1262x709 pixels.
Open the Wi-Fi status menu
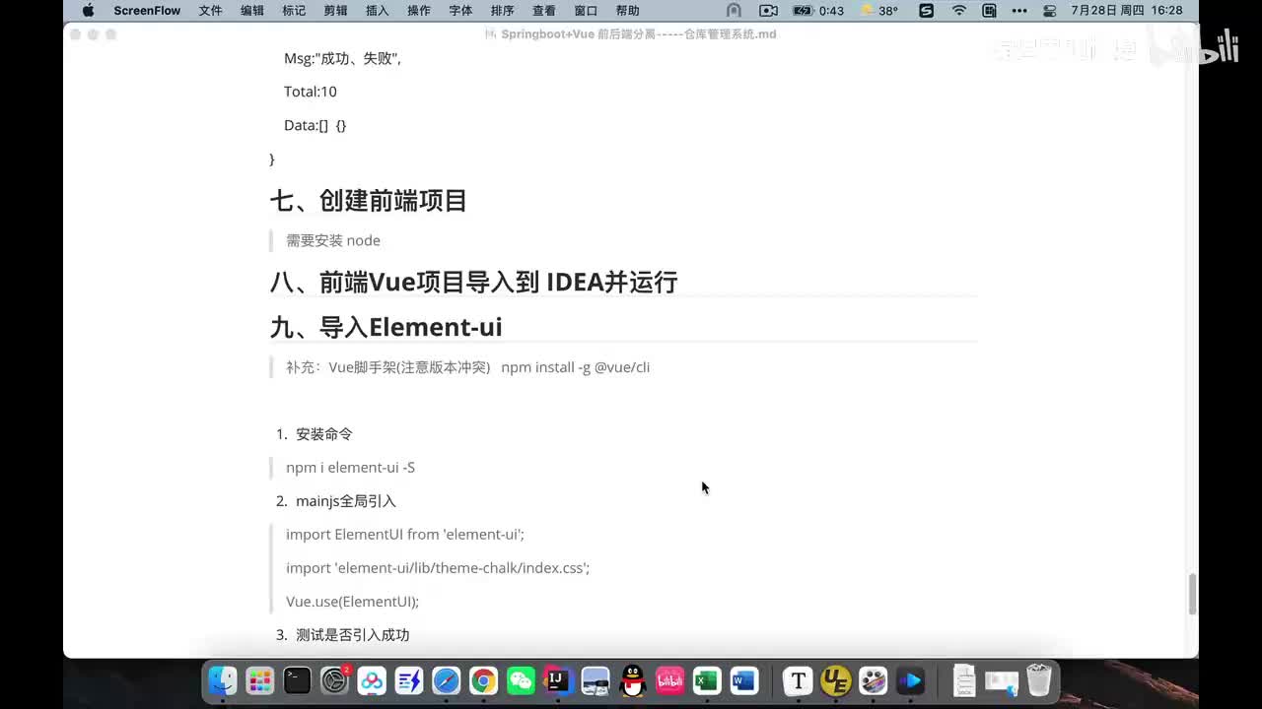pos(958,11)
